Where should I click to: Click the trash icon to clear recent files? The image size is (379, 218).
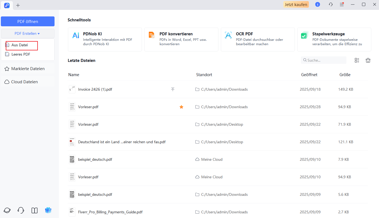[368, 60]
